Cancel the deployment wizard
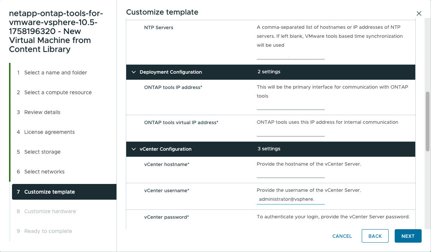Viewport: 431px width, 252px height. click(x=342, y=236)
